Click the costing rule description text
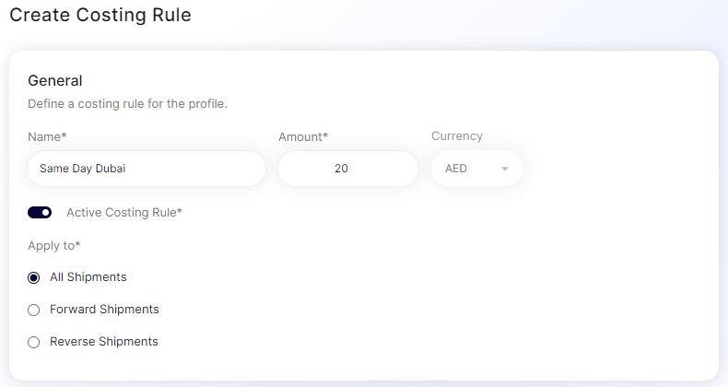The image size is (728, 387). tap(127, 103)
